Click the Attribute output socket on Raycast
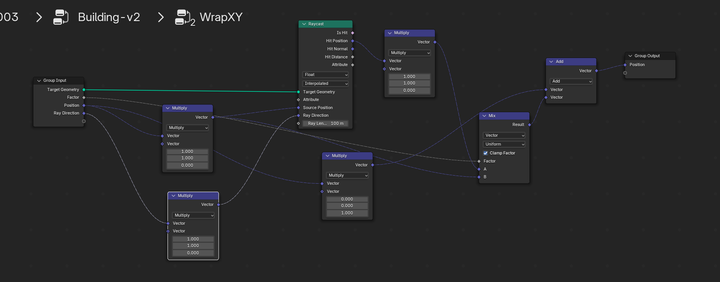The height and width of the screenshot is (282, 720). pyautogui.click(x=353, y=65)
